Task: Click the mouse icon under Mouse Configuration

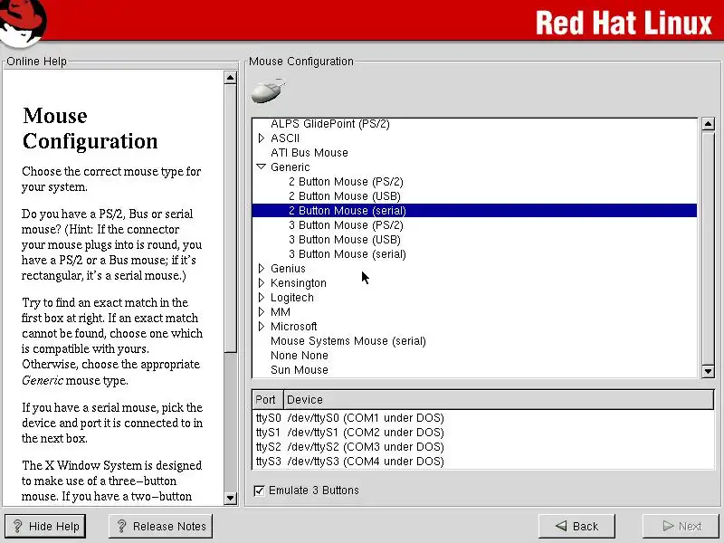Action: pos(268,90)
